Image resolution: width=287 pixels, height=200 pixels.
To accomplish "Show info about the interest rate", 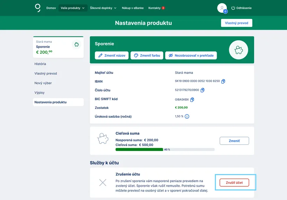I will pos(187,117).
